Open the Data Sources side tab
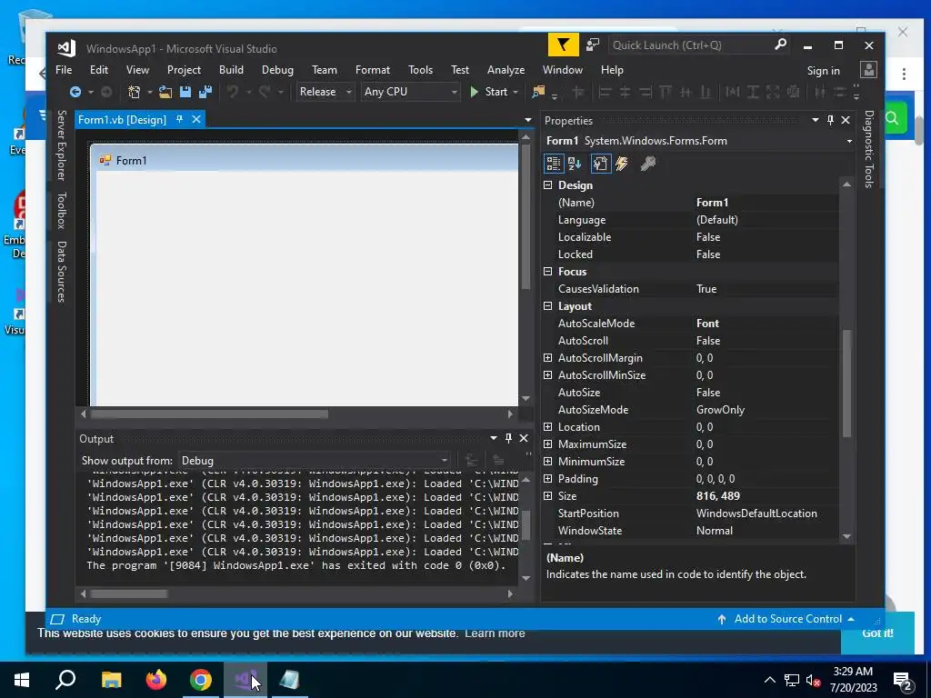931x698 pixels. click(x=61, y=272)
